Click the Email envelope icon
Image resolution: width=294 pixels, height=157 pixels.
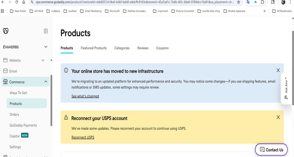(x=5, y=71)
